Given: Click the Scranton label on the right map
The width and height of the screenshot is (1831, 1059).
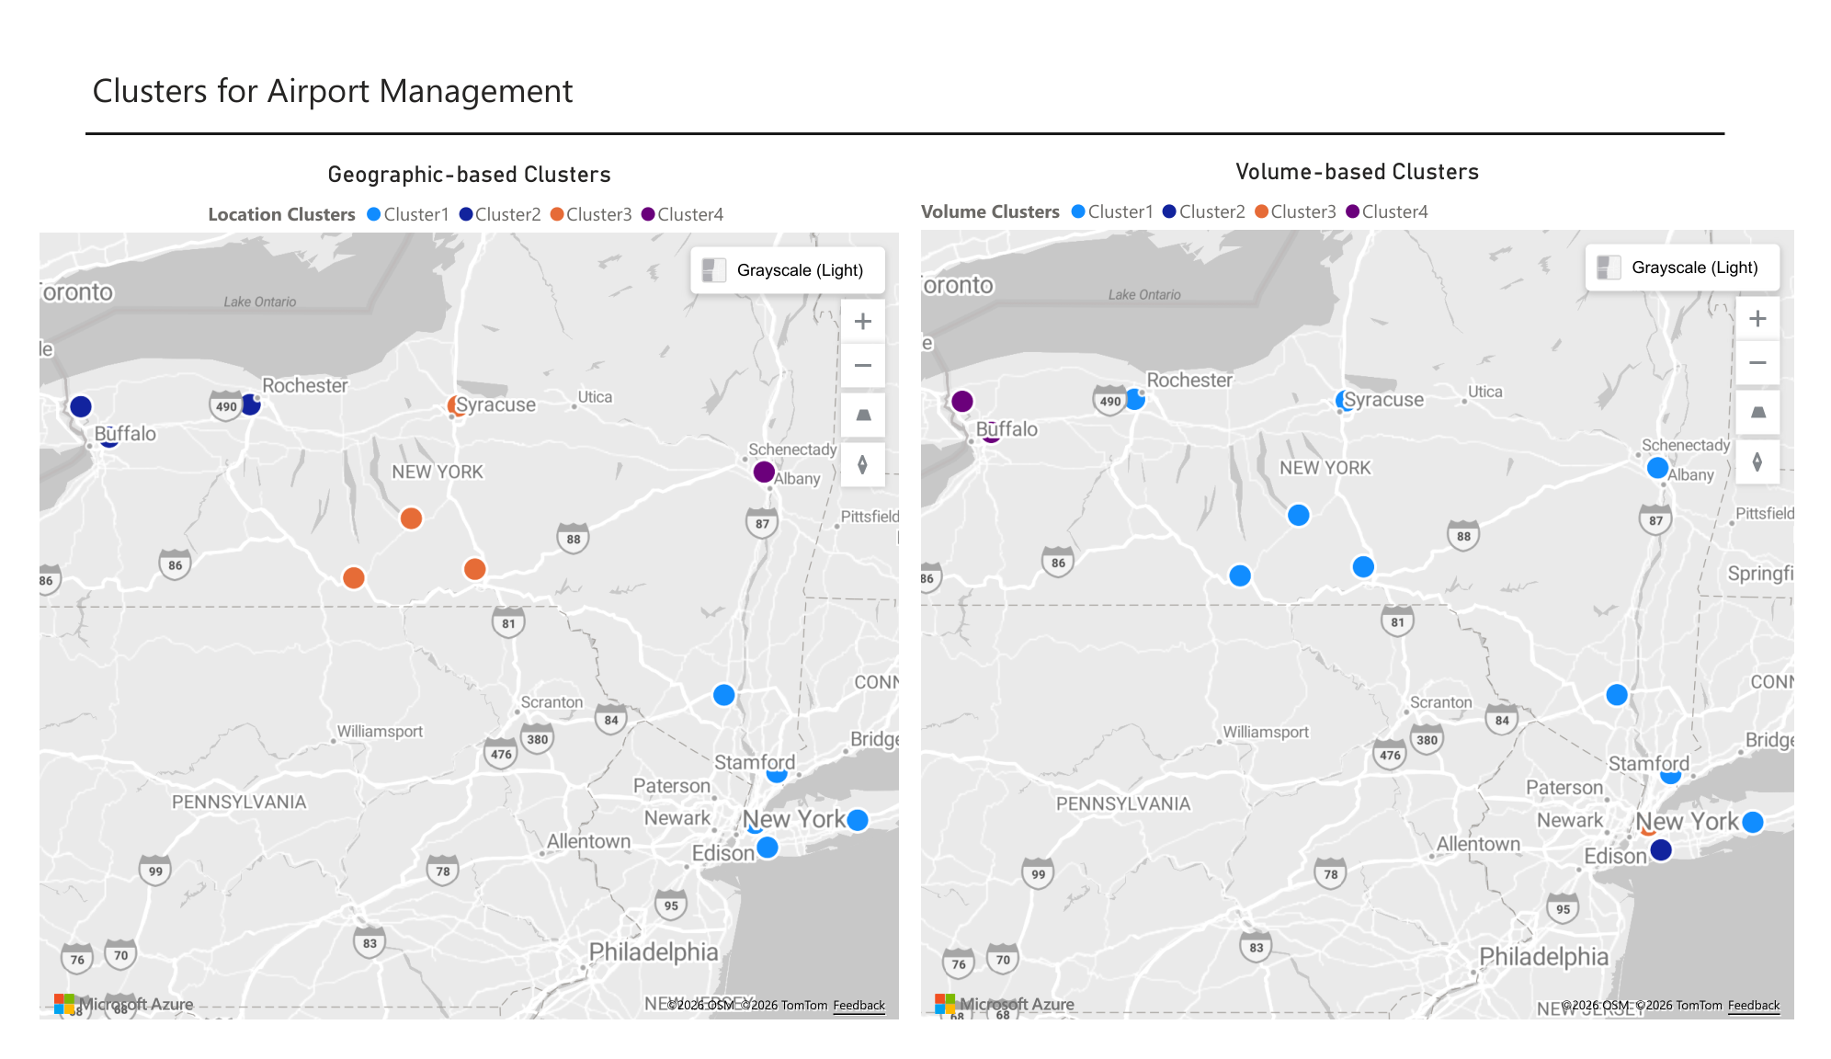Looking at the screenshot, I should [x=1441, y=702].
